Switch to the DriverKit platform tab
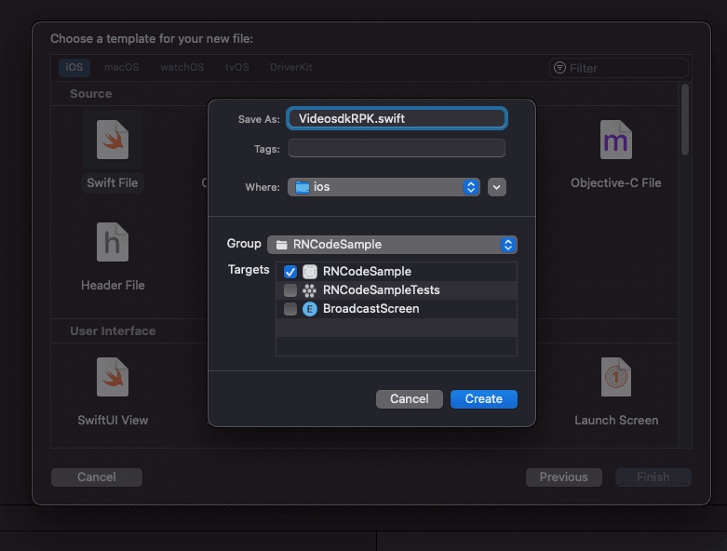 291,67
